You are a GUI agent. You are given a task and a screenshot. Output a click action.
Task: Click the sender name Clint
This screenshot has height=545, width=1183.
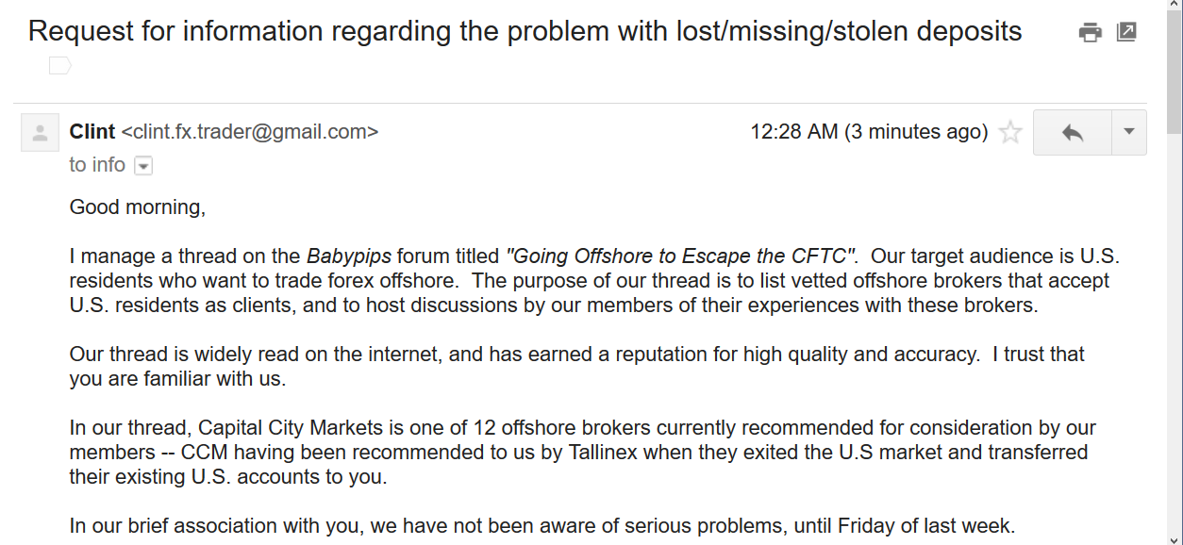tap(92, 132)
